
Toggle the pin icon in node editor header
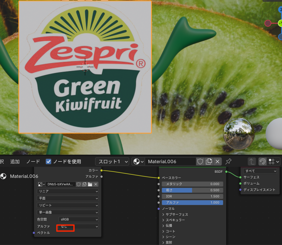(x=228, y=162)
